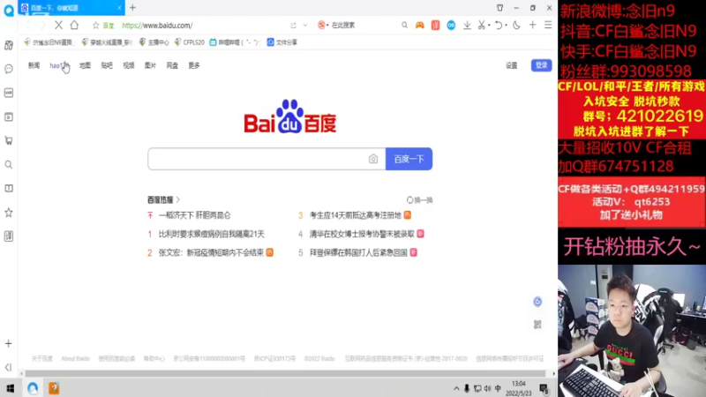The image size is (706, 397).
Task: Open the sidebar translate icon
Action: [x=9, y=236]
